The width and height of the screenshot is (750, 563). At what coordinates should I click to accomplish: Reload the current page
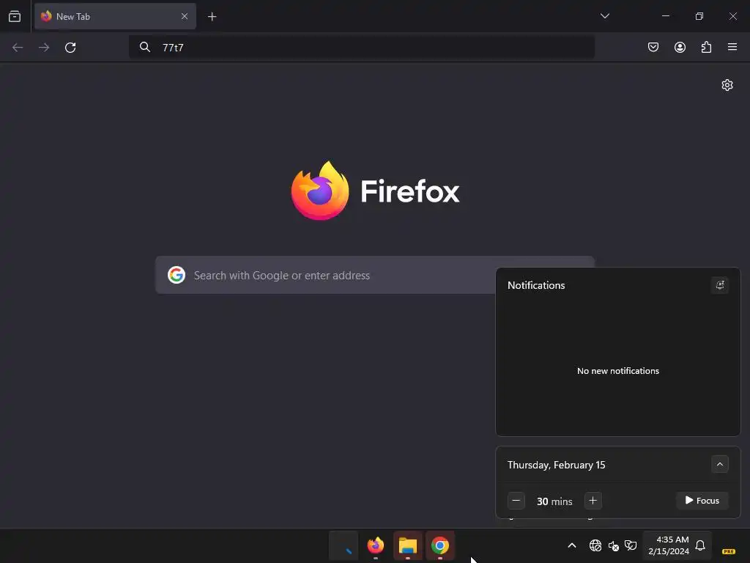click(70, 48)
